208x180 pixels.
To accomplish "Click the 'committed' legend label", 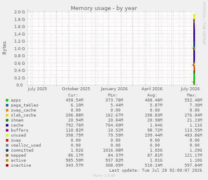I will point(22,150).
